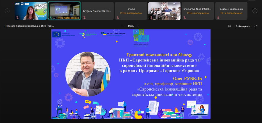Click the National Research Foundation logo on slide

coord(88,34)
